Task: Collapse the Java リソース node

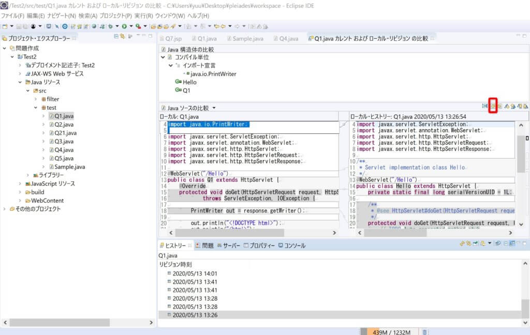Action: pyautogui.click(x=20, y=82)
